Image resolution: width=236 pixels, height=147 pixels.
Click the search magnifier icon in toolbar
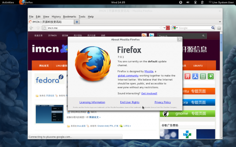click(213, 28)
